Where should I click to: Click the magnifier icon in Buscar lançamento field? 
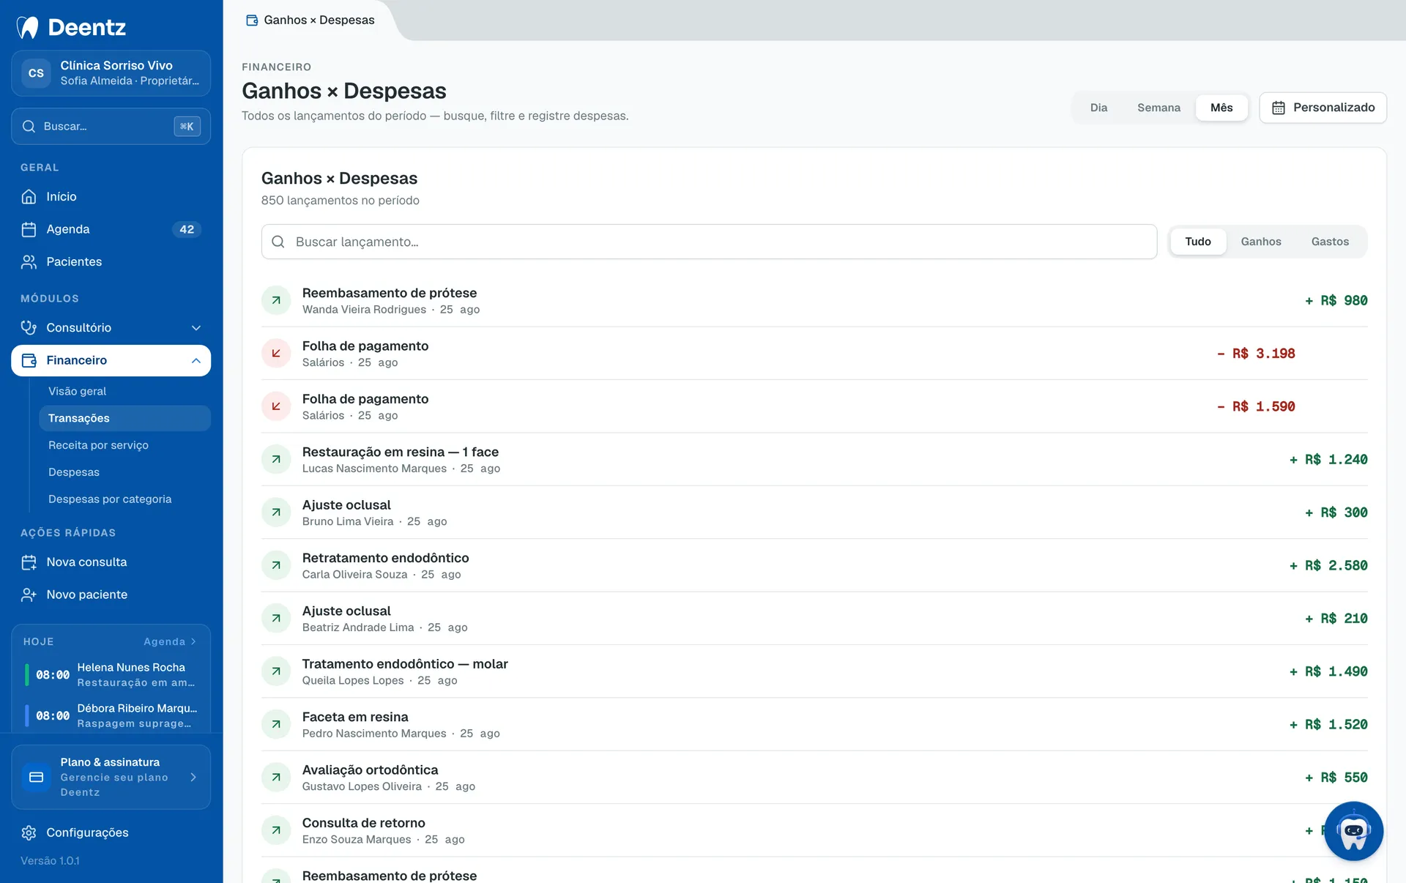click(x=278, y=242)
